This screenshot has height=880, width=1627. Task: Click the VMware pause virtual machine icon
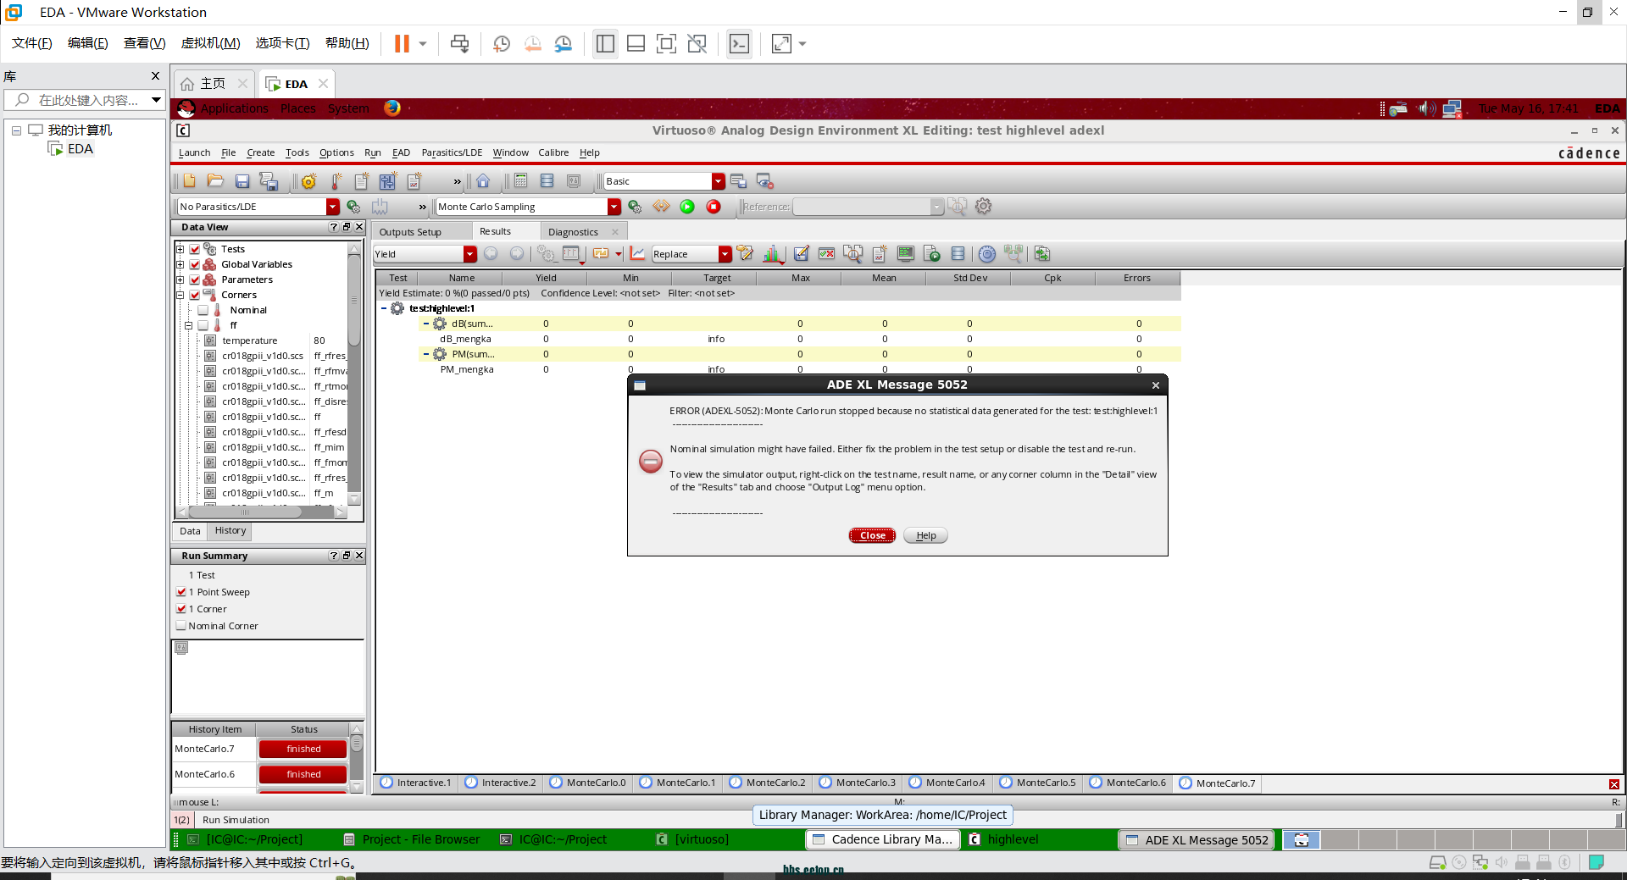pos(402,44)
